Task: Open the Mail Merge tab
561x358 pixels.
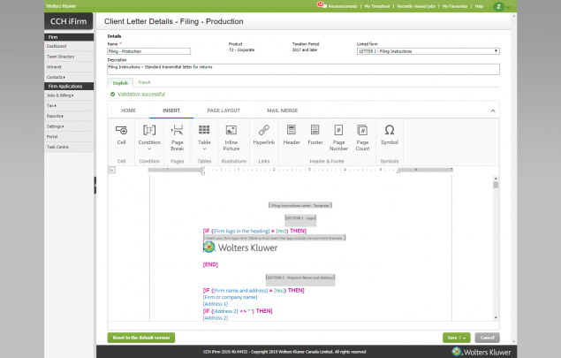Action: pos(283,110)
